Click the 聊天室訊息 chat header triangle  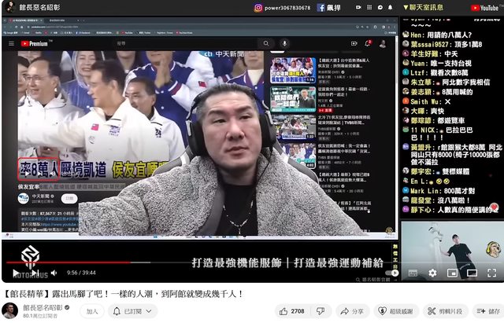point(406,7)
